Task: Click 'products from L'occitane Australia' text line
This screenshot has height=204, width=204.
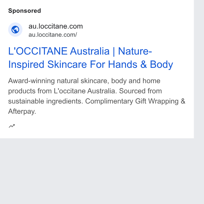Action: (x=62, y=91)
